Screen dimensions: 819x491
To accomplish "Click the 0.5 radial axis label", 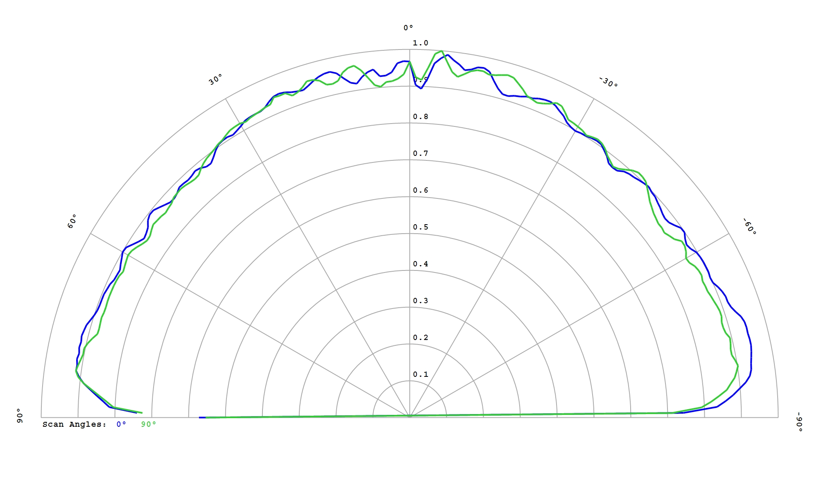I will coord(421,227).
